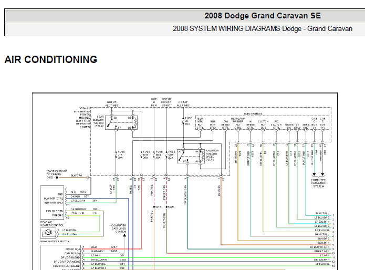Click the 'RED A407' wire label
Image resolution: width=365 pixels, height=270 pixels.
tap(104, 247)
